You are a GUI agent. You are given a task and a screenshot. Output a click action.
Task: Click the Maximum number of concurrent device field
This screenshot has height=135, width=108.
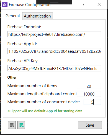[92, 102]
